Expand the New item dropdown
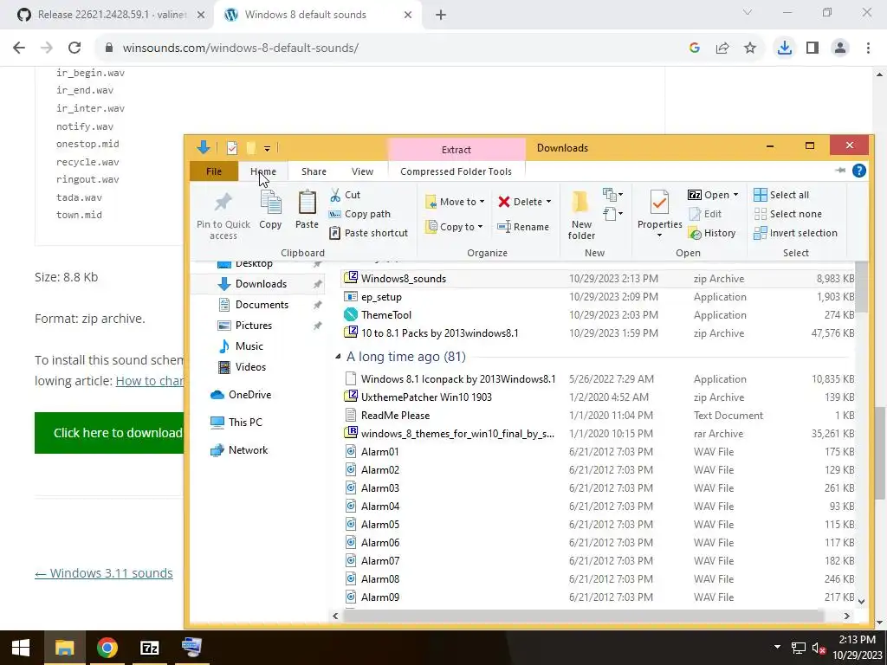Viewport: 887px width, 665px height. pyautogui.click(x=612, y=195)
